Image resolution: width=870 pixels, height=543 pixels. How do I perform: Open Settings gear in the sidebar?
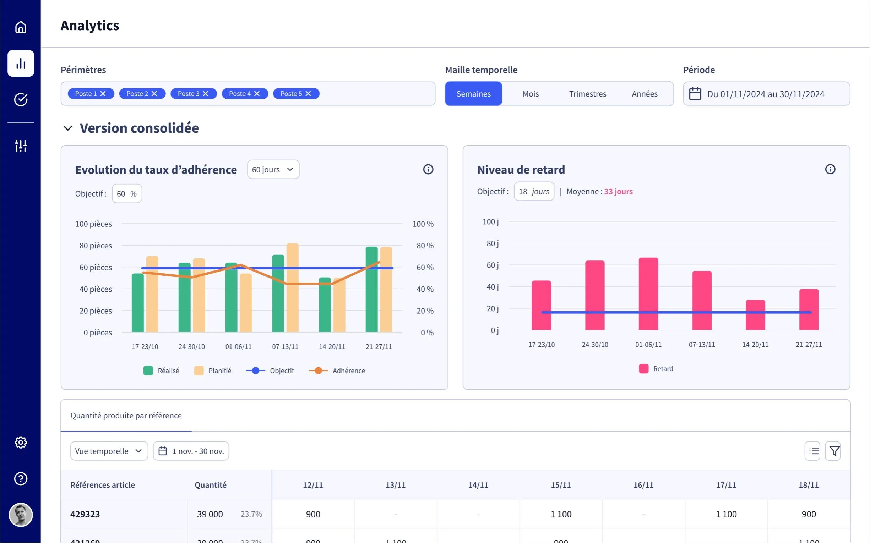tap(21, 443)
